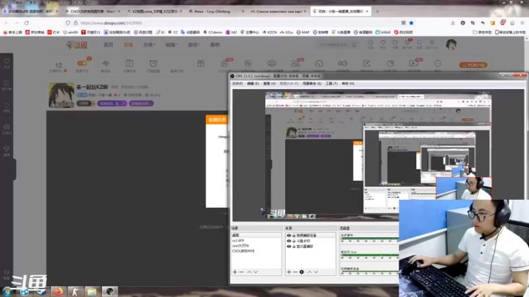Click heart icon in Douyu left sidebar

point(7,61)
